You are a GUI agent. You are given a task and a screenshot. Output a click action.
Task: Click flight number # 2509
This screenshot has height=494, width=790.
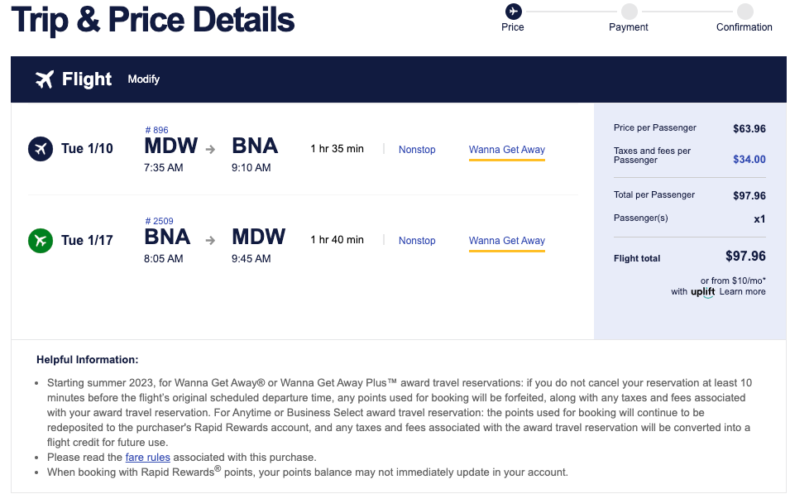[159, 221]
